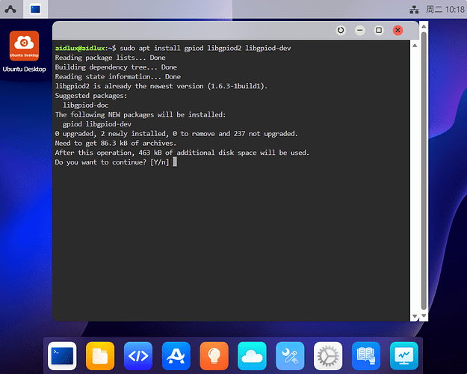Open the blue book documentation dock icon
This screenshot has height=374, width=467.
click(366, 355)
